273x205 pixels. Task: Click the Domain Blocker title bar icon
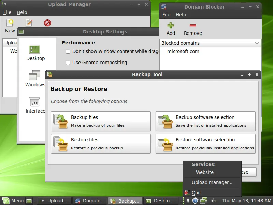point(163,7)
